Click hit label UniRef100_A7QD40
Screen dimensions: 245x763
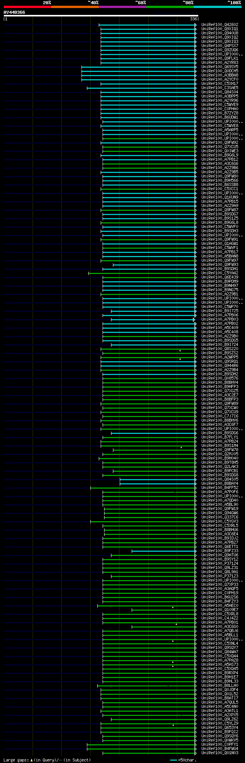pos(220,501)
